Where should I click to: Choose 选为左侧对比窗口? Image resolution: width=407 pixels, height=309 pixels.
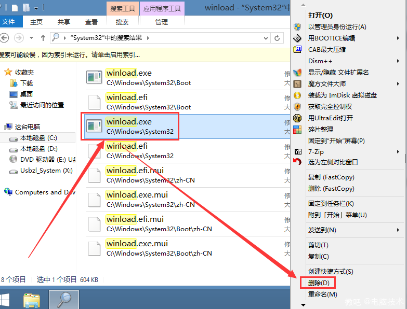pos(333,162)
